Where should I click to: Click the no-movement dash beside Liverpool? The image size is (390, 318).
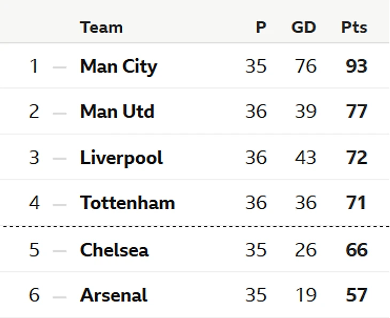(60, 158)
